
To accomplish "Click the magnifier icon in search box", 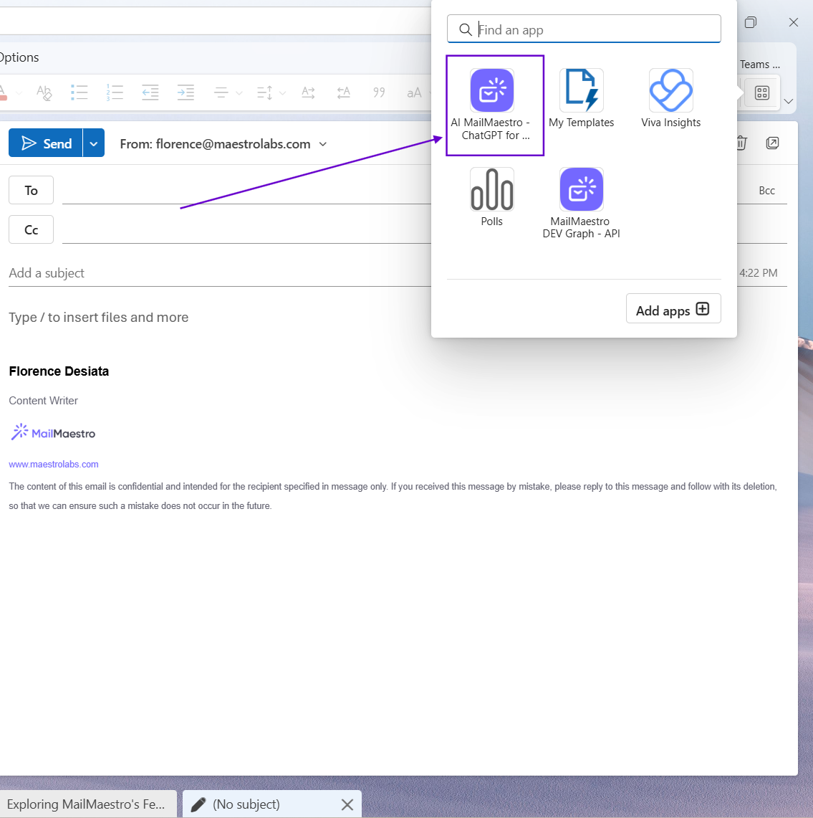I will [x=466, y=29].
